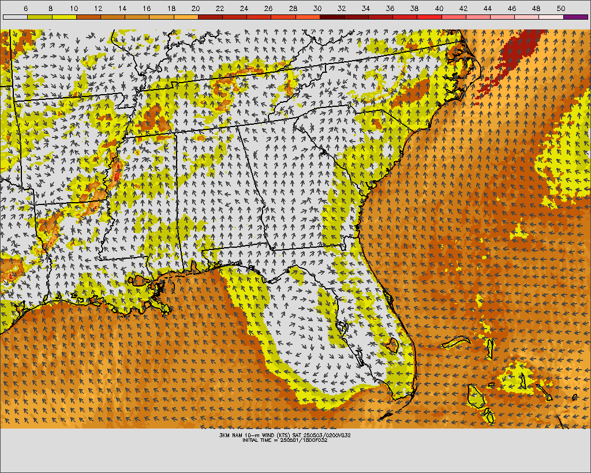Click the deep red swatch between 32 and 34
The image size is (591, 473).
pyautogui.click(x=357, y=17)
